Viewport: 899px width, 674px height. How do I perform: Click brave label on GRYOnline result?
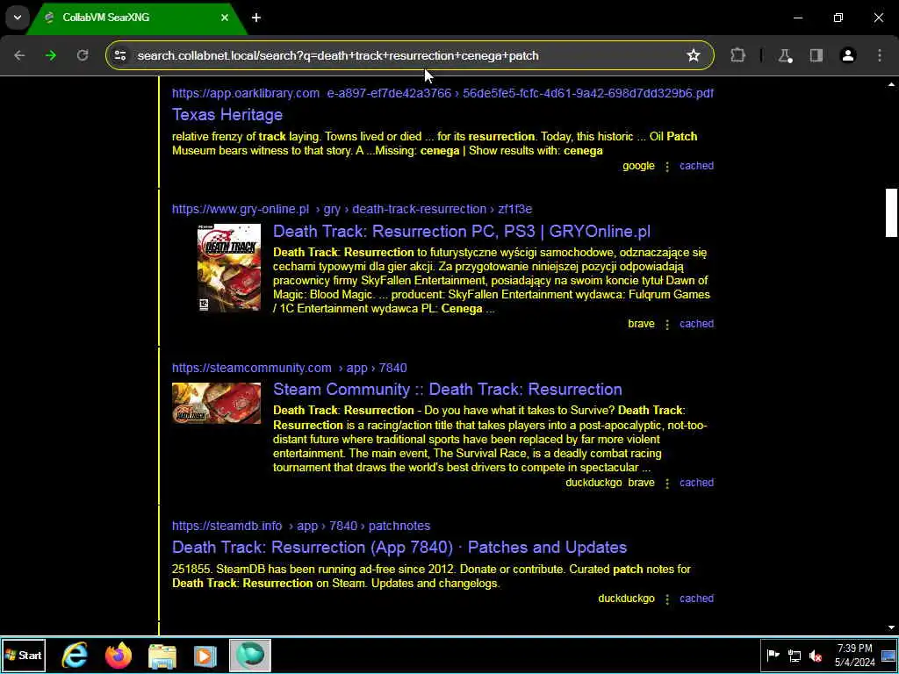(x=641, y=324)
